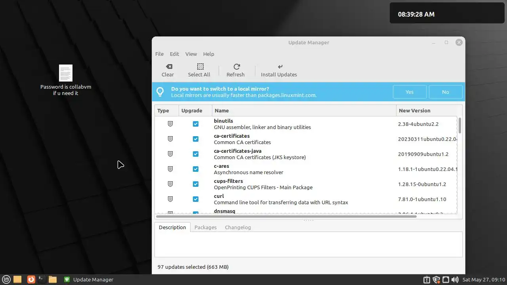Open the Terminal from the panel
Viewport: 507px width, 285px height.
(41, 279)
